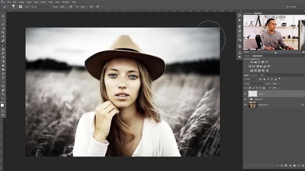Expand the group layer folder
305x171 pixels.
(x=249, y=99)
